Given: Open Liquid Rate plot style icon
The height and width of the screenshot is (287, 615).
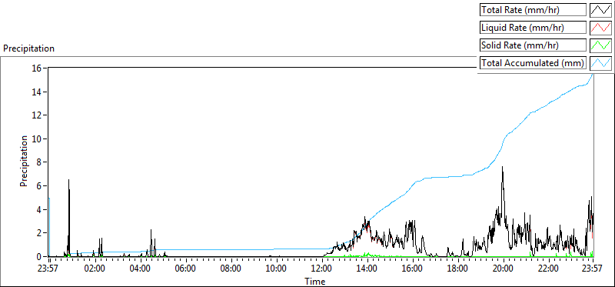Looking at the screenshot, I should [x=600, y=28].
